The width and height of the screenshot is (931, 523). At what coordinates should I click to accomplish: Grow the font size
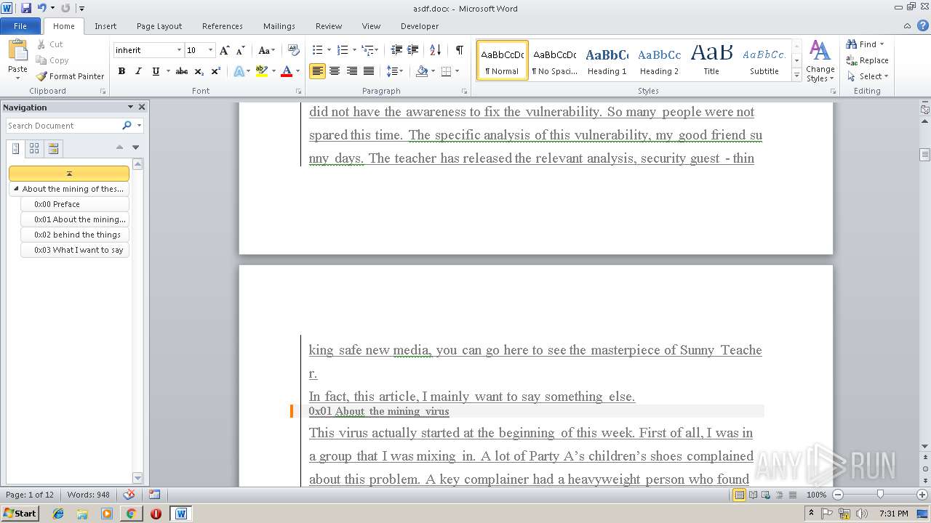coord(225,50)
